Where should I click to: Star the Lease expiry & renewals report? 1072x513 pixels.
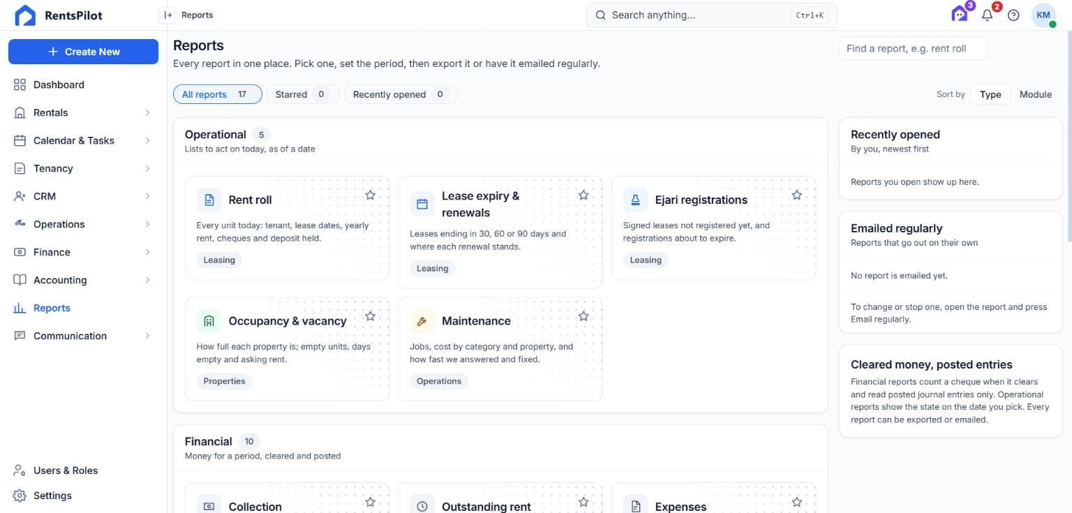[583, 195]
